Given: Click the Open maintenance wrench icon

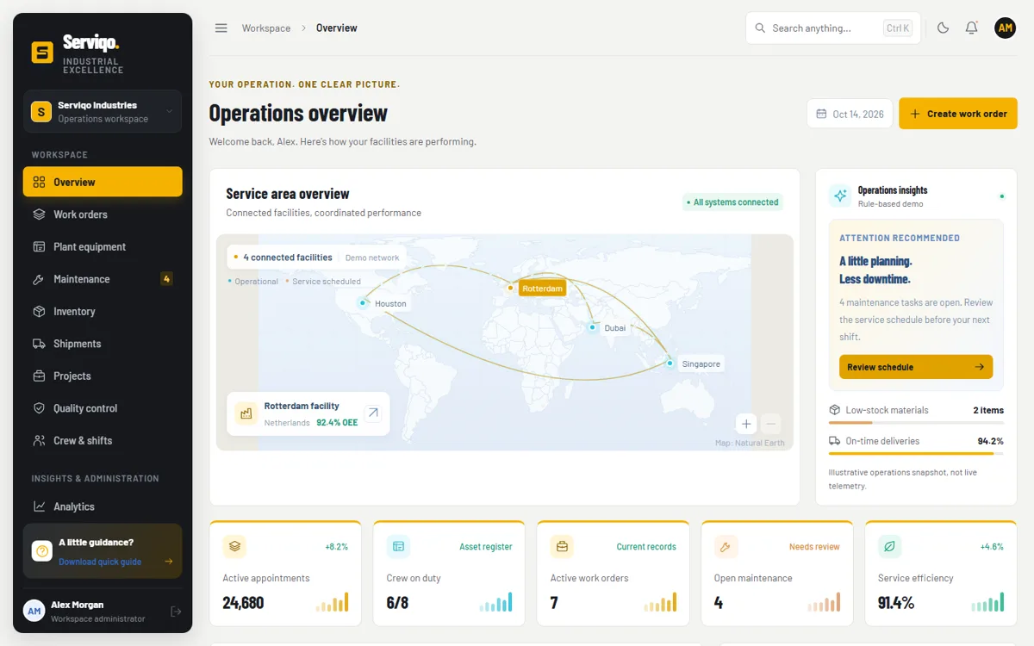Looking at the screenshot, I should (x=726, y=546).
